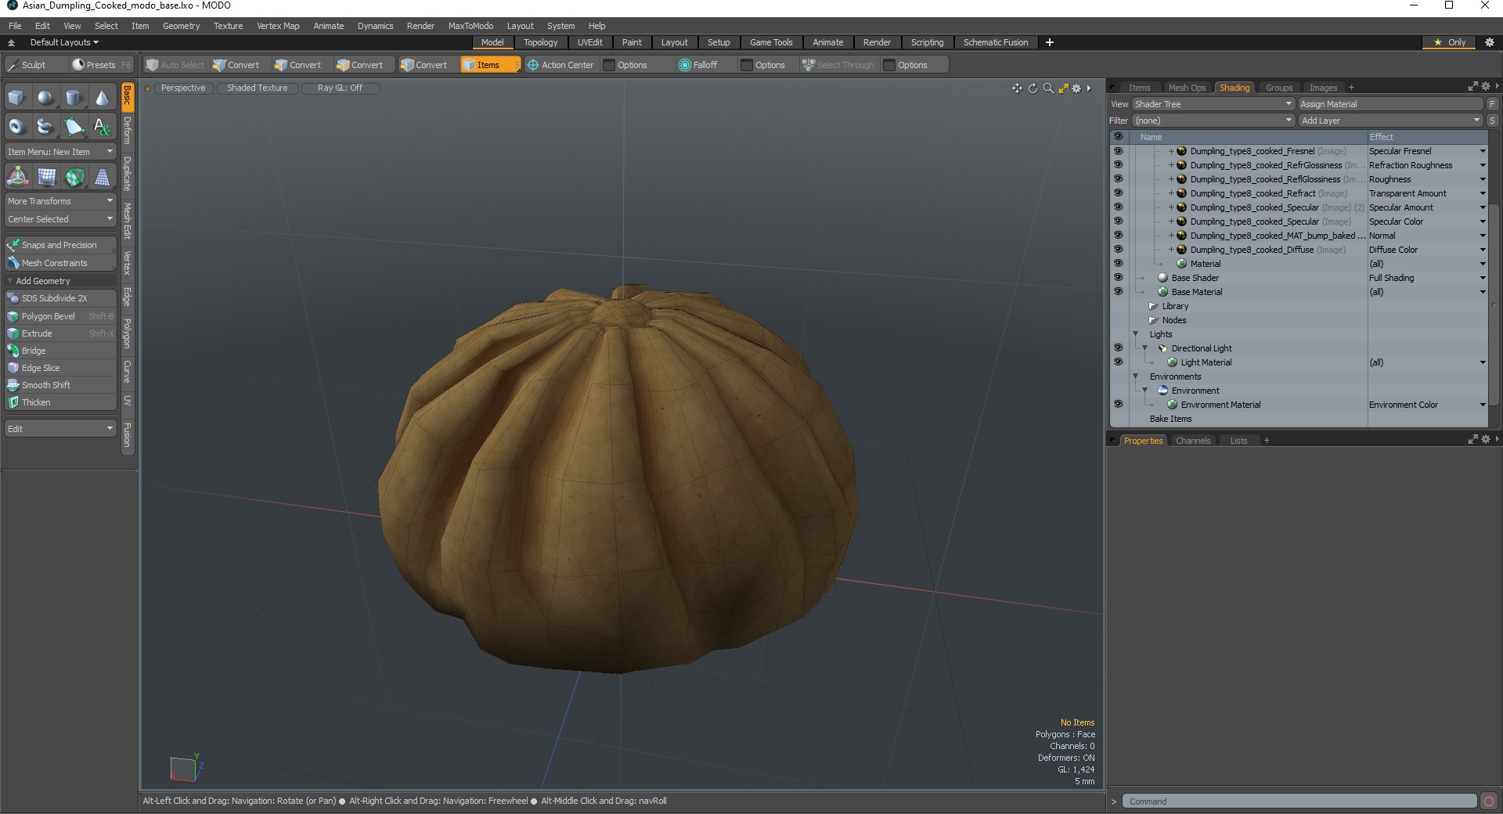Toggle Auto Select mode
Image resolution: width=1503 pixels, height=814 pixels.
(175, 65)
